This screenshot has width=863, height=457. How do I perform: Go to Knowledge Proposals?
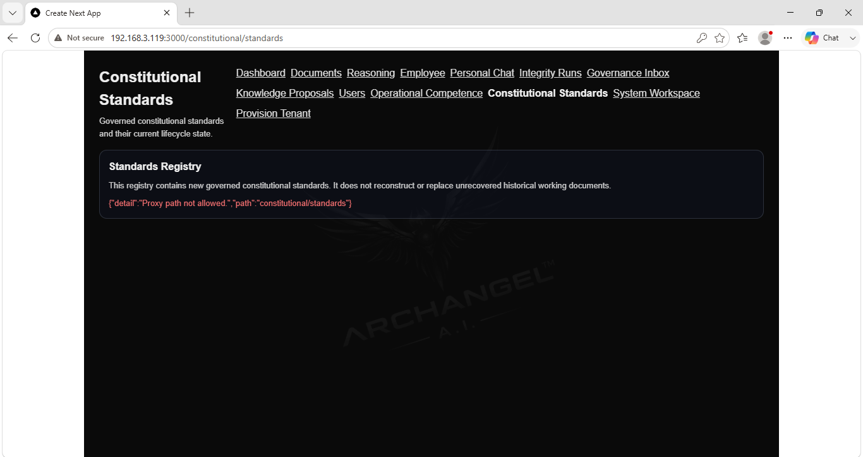(285, 94)
